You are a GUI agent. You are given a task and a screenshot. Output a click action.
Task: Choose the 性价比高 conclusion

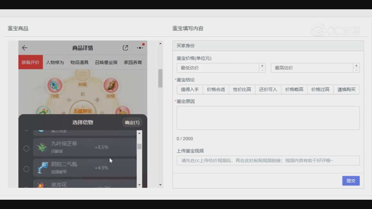[242, 89]
